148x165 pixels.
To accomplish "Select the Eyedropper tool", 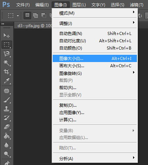I will [7, 81].
